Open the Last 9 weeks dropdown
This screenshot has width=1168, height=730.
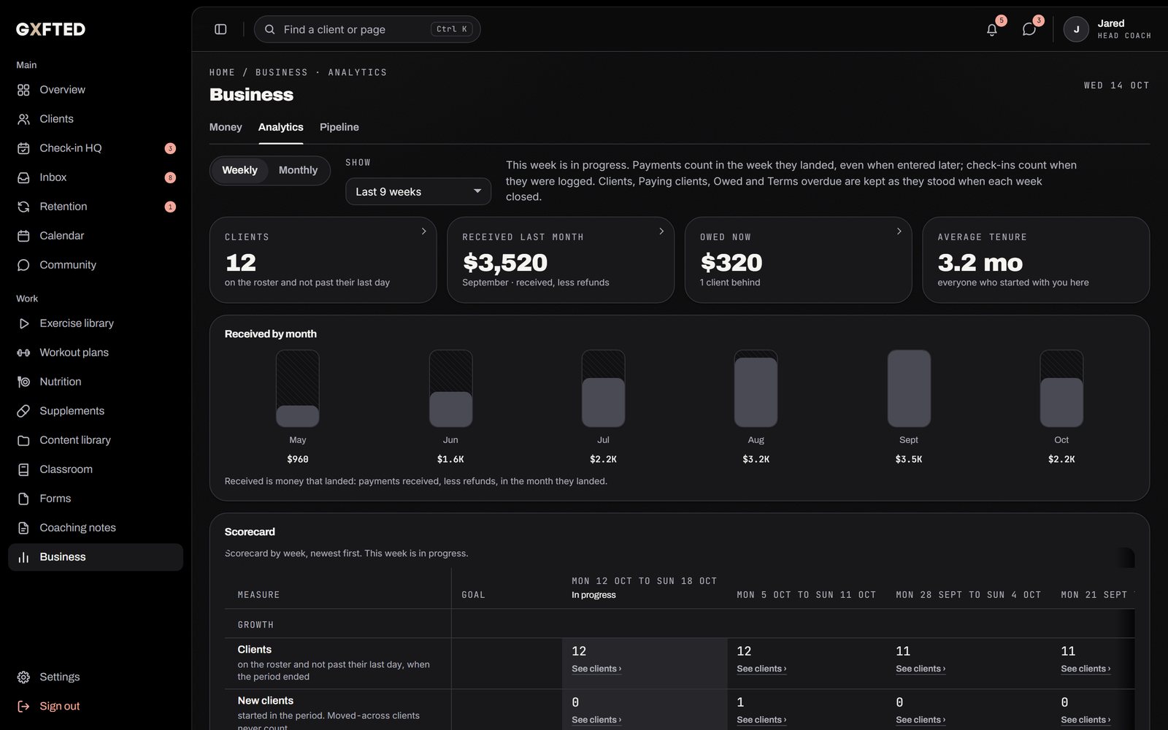tap(418, 191)
